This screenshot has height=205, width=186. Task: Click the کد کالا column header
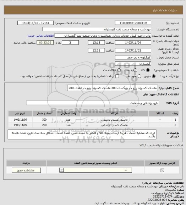160,113
